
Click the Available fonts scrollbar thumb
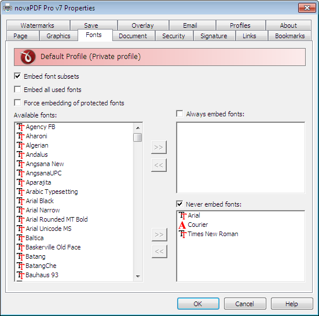point(138,137)
